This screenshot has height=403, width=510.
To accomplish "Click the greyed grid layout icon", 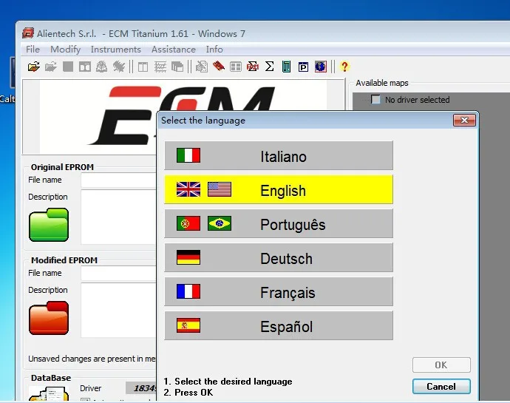I will pos(236,67).
